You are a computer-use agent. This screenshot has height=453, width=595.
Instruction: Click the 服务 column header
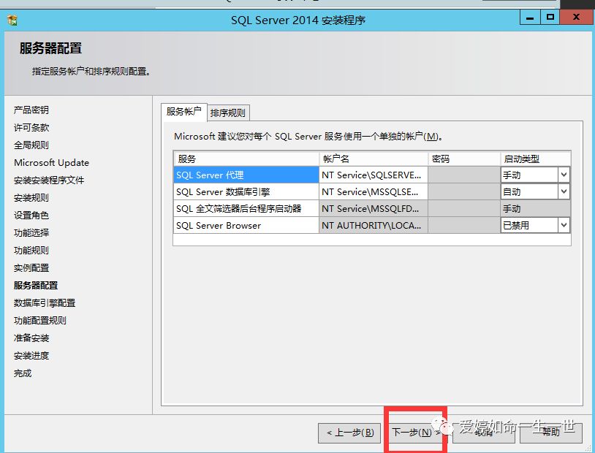click(246, 159)
